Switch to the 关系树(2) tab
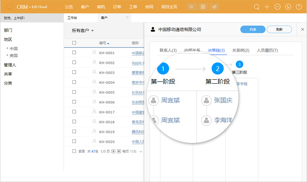Screen dimensions: 307x182 click(241, 50)
